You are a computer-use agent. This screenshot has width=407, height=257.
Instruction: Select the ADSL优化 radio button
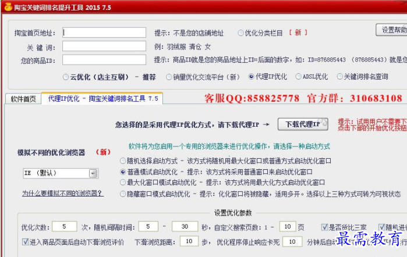299,77
